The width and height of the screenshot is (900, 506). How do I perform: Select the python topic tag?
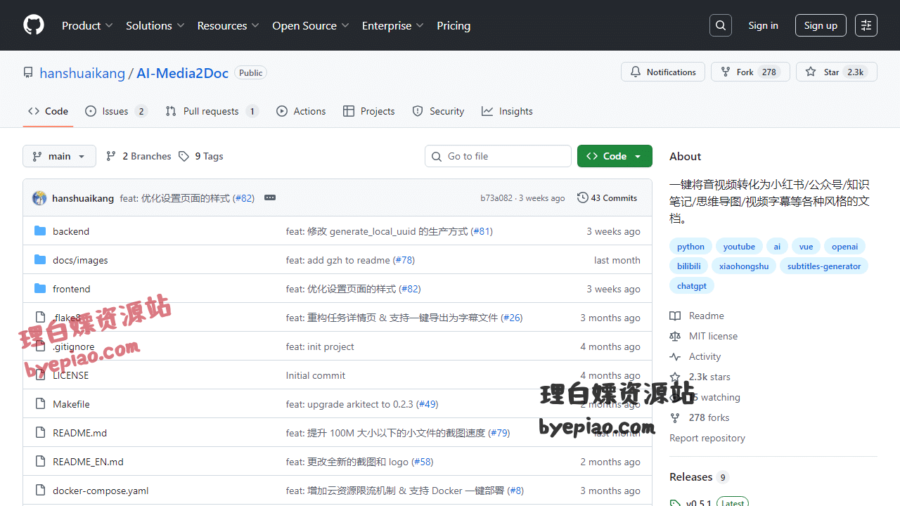coord(690,247)
